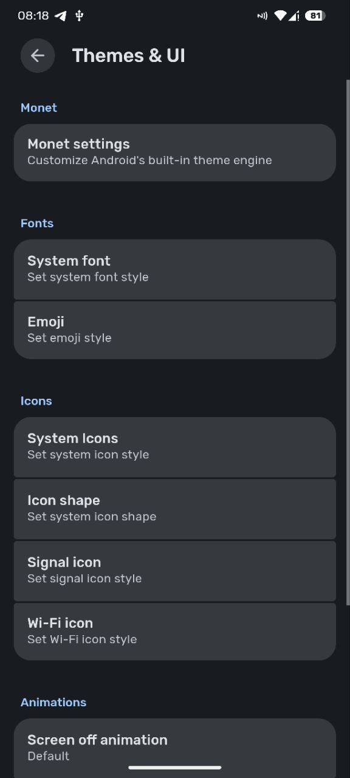Open the System font setting

[x=175, y=269]
